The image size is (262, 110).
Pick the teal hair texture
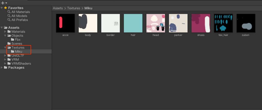[x=133, y=23]
